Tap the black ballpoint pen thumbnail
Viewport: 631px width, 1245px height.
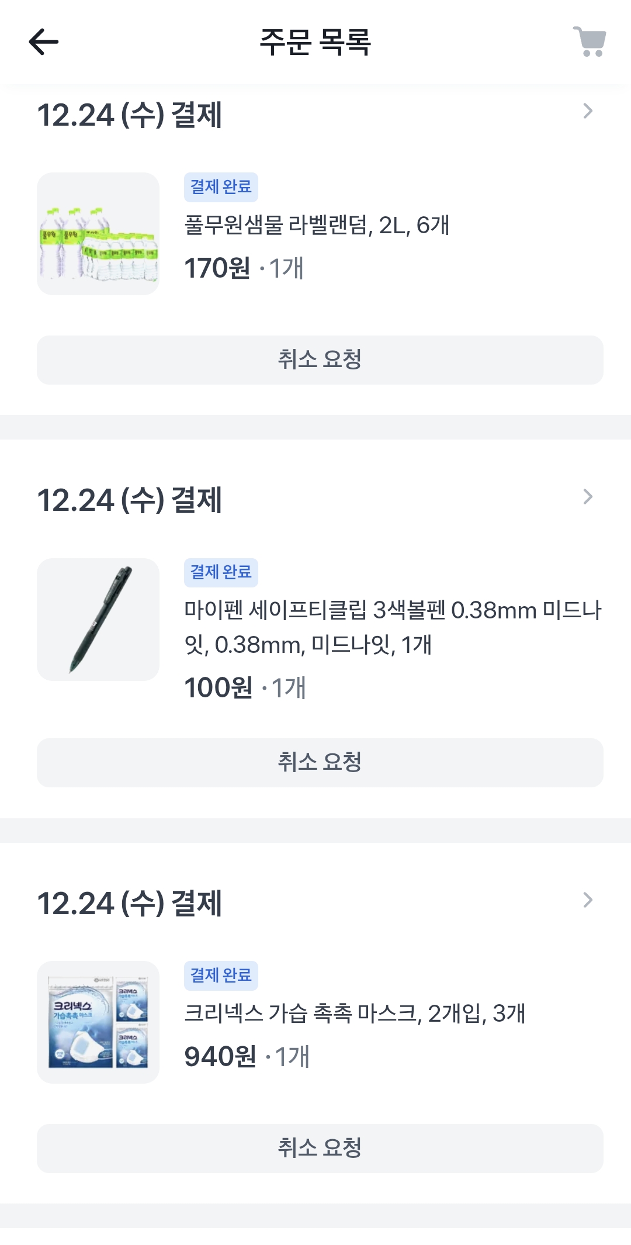tap(98, 620)
